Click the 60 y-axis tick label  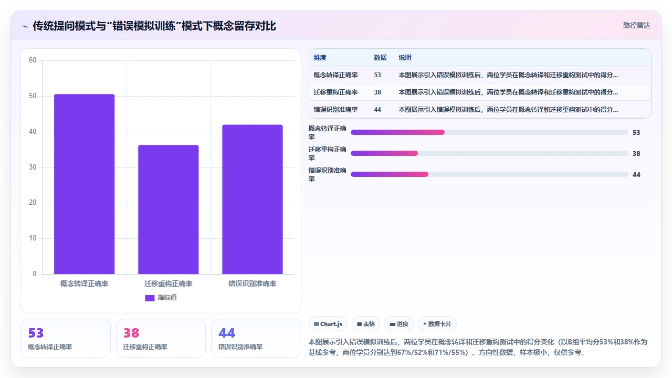[x=33, y=60]
